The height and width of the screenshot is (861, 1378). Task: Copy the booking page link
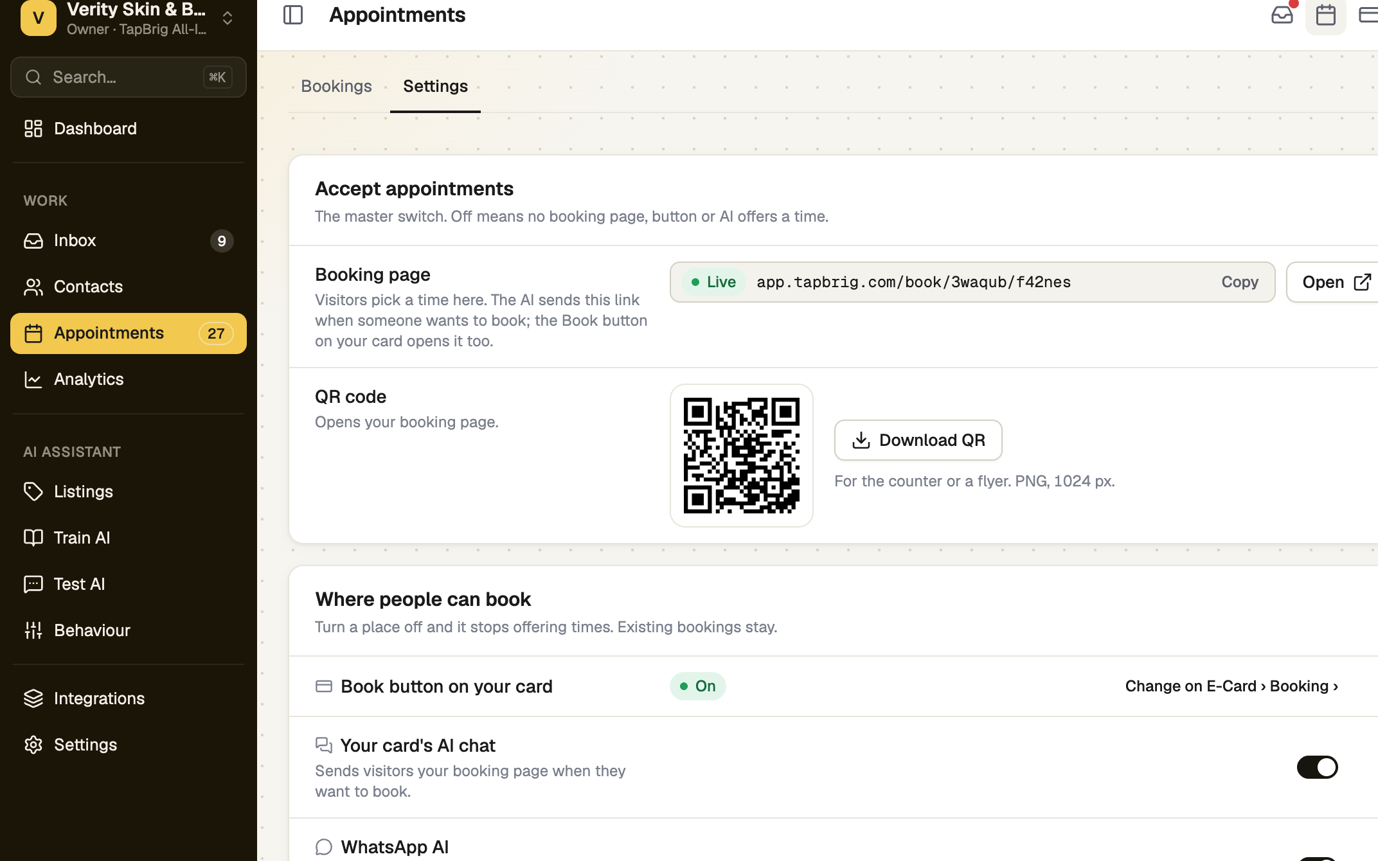1240,282
